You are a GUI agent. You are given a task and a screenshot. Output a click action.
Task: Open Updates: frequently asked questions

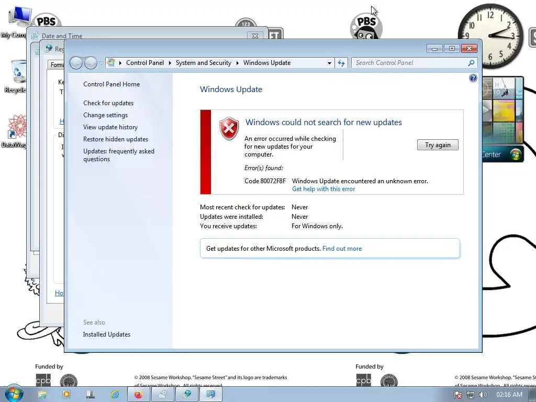coord(119,155)
